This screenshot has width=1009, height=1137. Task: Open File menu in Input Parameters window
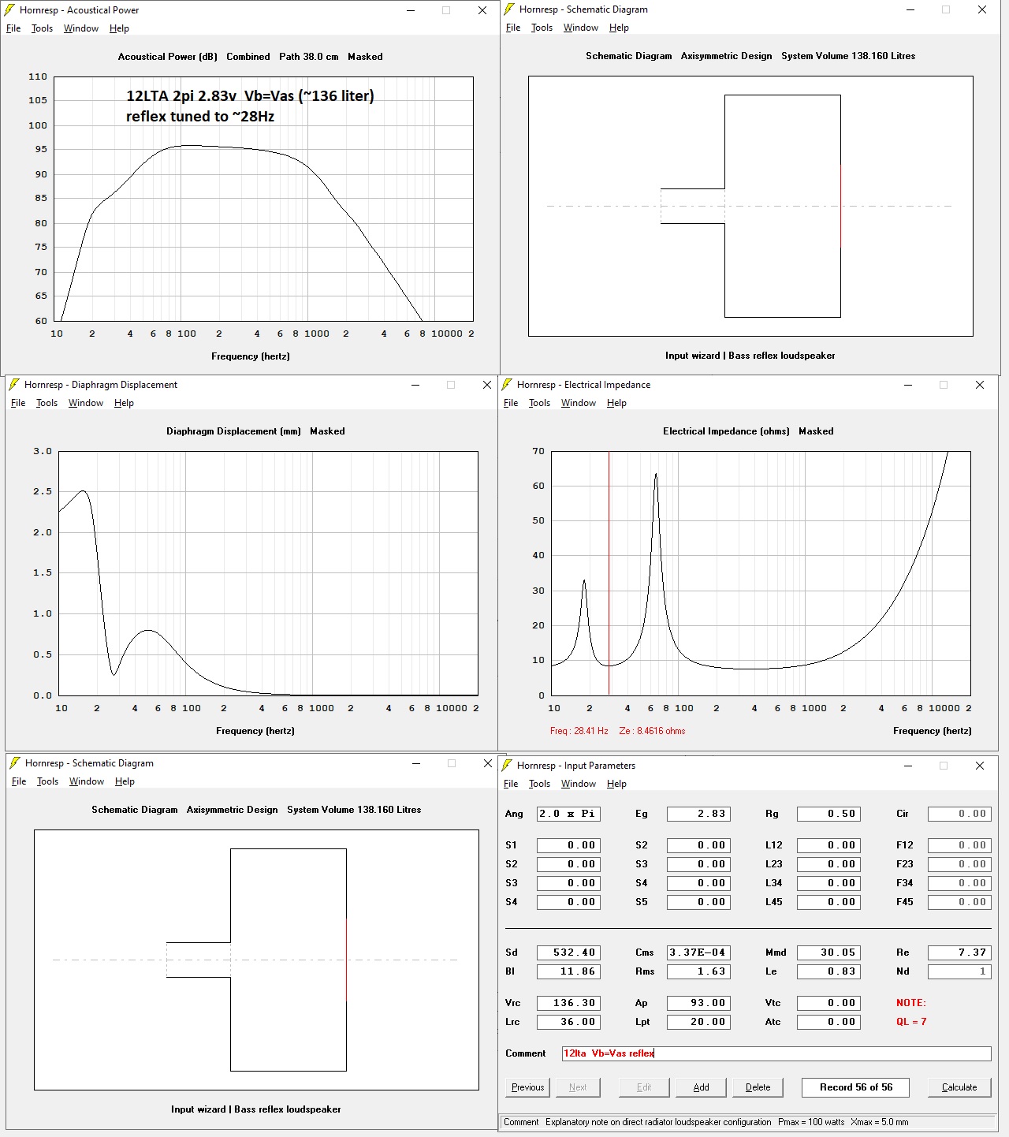tap(511, 784)
